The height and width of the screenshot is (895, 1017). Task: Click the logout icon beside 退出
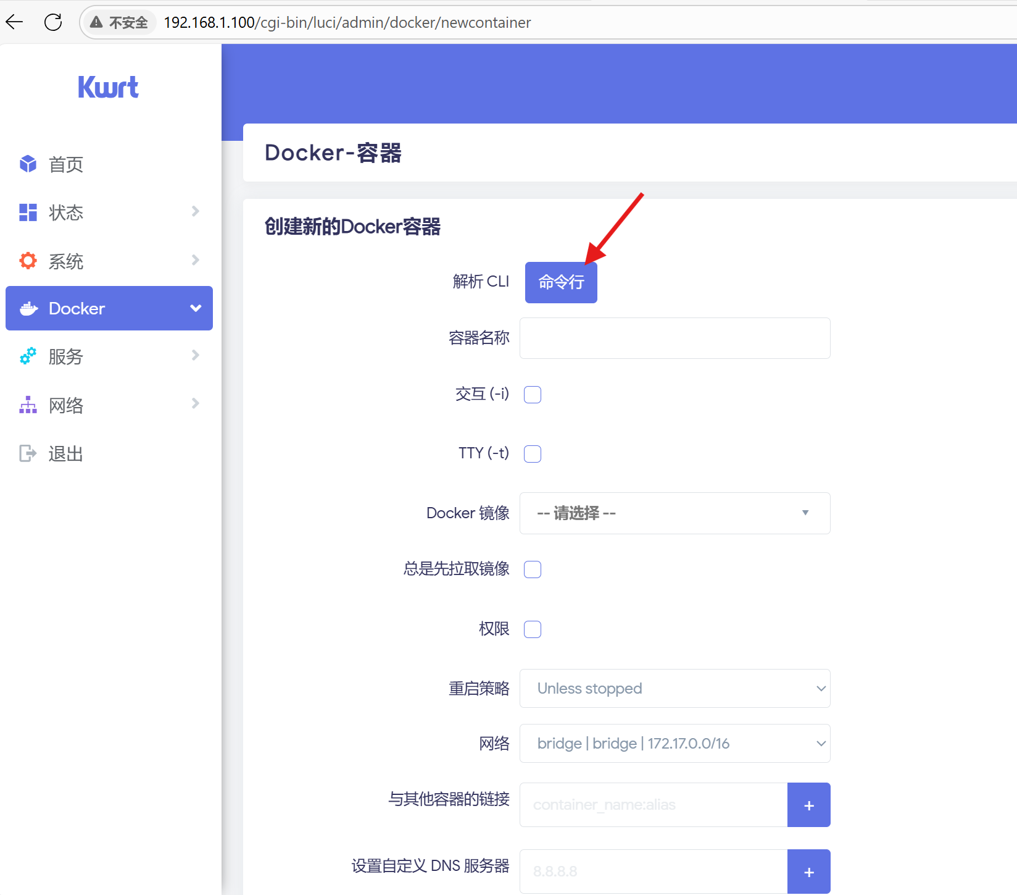pyautogui.click(x=28, y=453)
